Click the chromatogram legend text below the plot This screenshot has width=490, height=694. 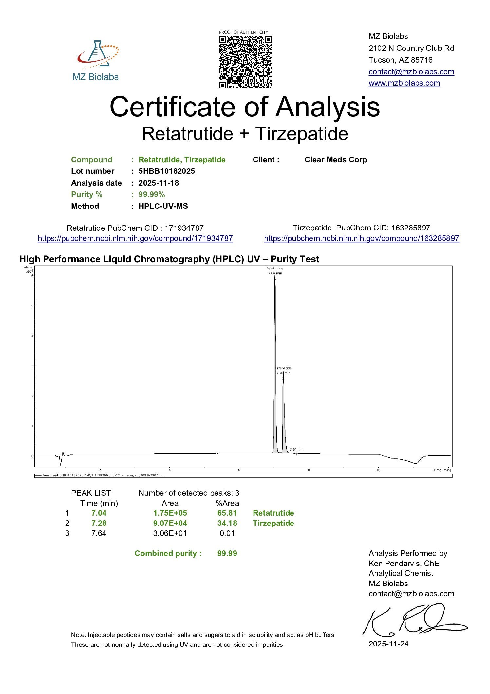pos(103,475)
